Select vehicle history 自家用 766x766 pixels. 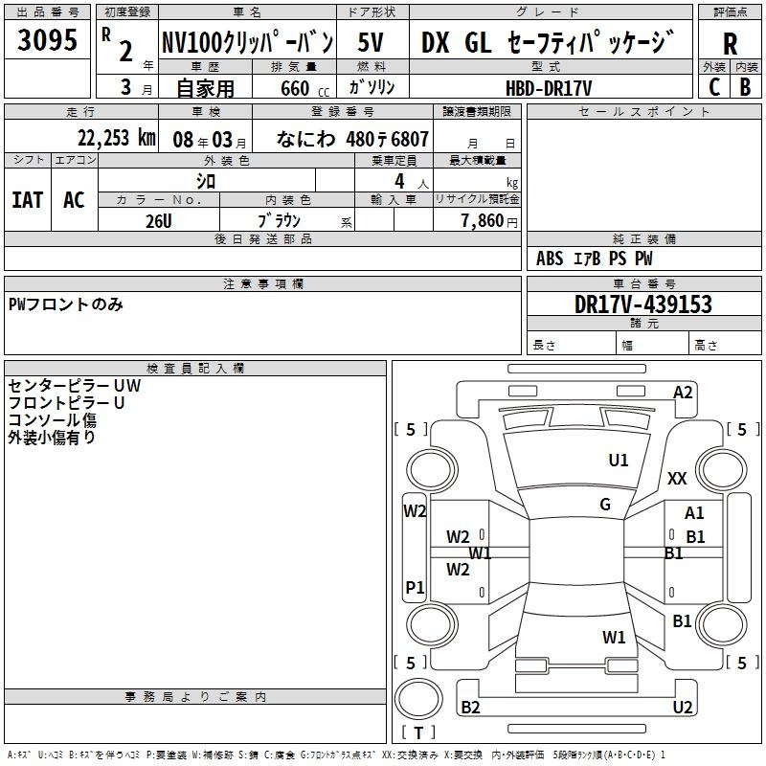[x=205, y=88]
